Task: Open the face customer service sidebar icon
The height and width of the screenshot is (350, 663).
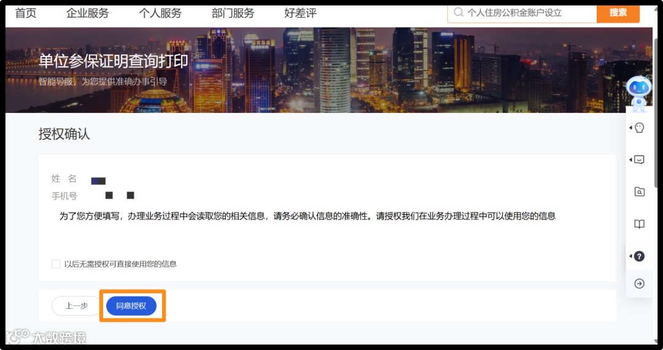Action: 639,128
